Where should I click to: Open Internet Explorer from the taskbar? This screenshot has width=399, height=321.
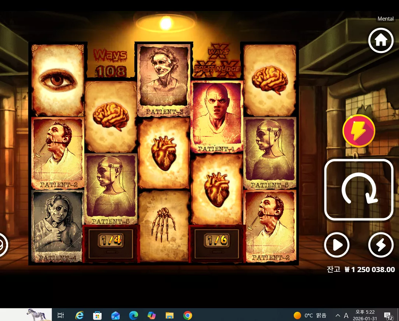80,315
